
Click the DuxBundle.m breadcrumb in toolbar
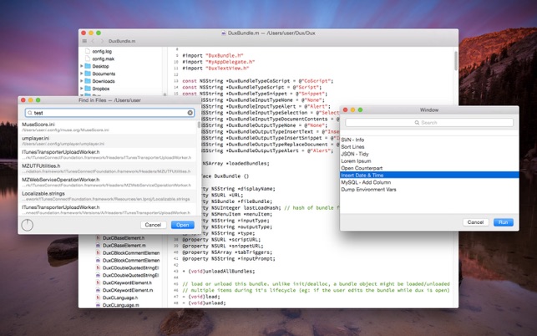pos(122,41)
